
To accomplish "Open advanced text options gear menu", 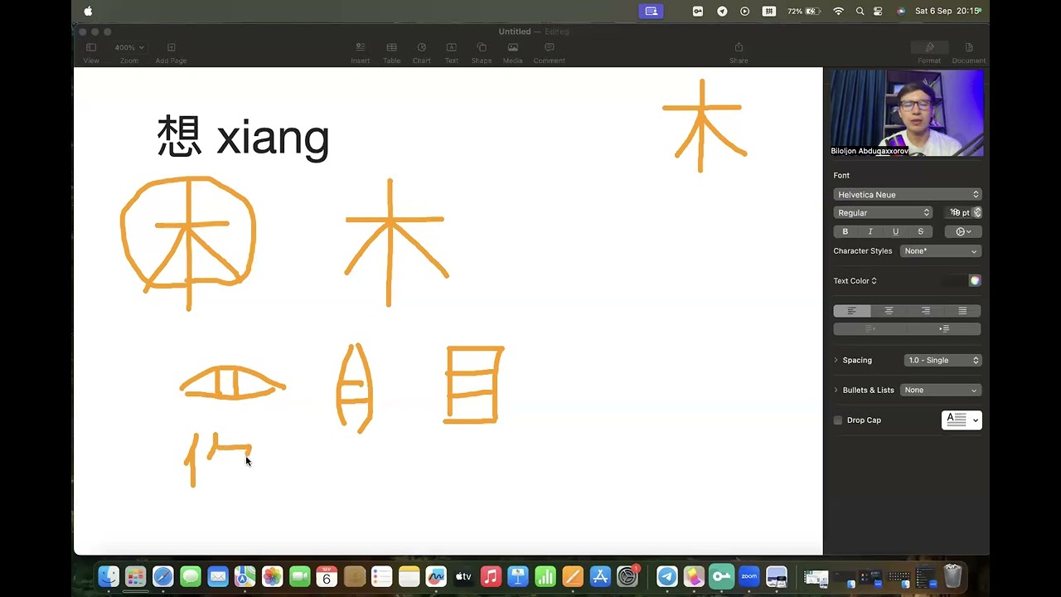I will pos(963,231).
